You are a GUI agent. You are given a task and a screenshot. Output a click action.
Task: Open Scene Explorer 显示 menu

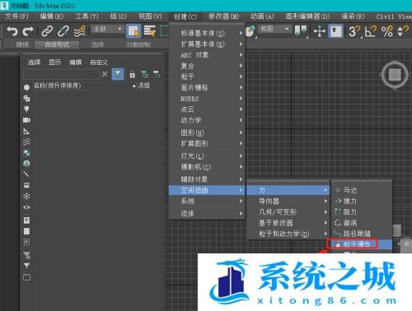[x=54, y=63]
